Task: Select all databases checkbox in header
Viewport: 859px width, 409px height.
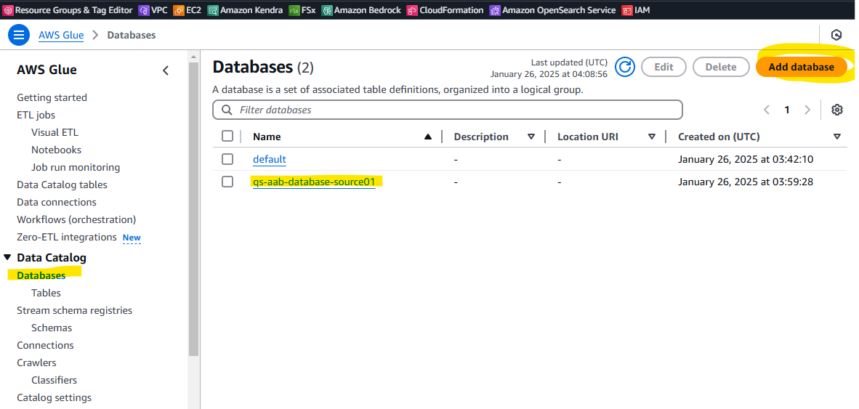Action: click(227, 137)
